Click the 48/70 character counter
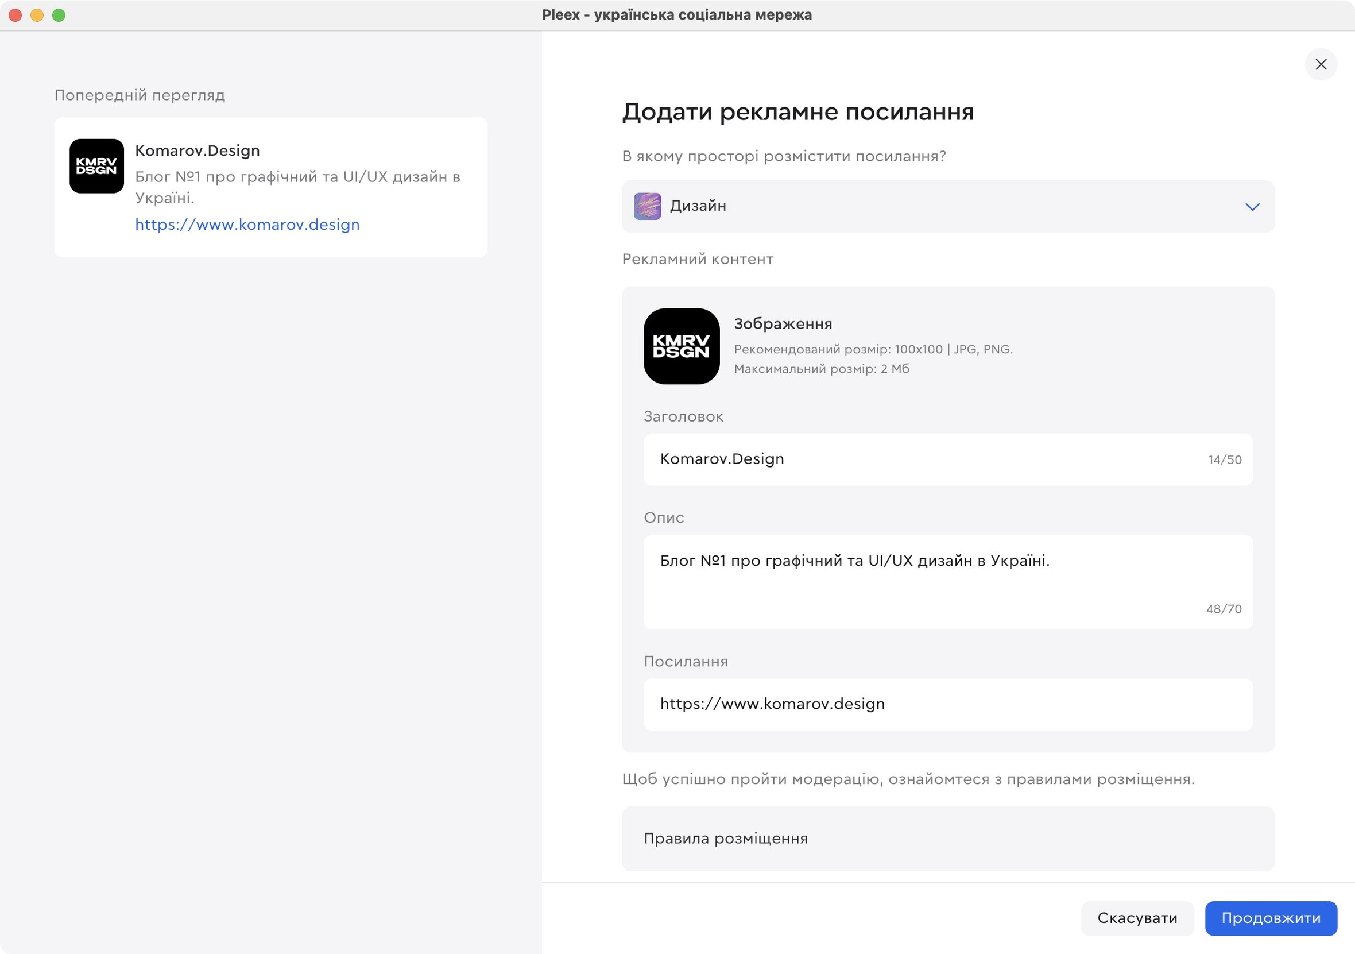The image size is (1355, 954). [1224, 609]
